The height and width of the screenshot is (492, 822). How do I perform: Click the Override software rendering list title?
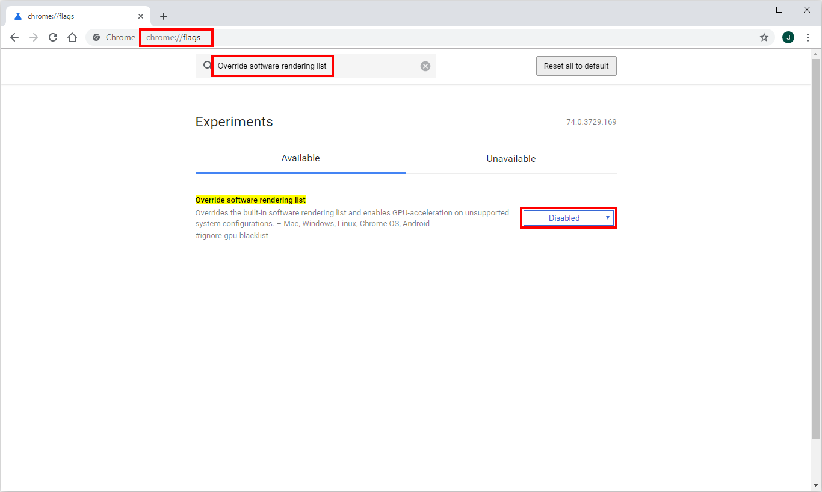[x=250, y=200]
